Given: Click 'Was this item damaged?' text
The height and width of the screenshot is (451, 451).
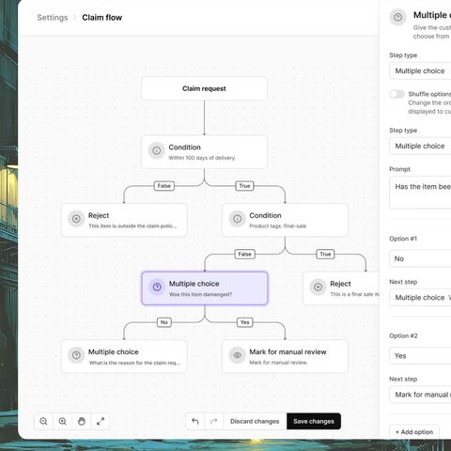Looking at the screenshot, I should [200, 294].
